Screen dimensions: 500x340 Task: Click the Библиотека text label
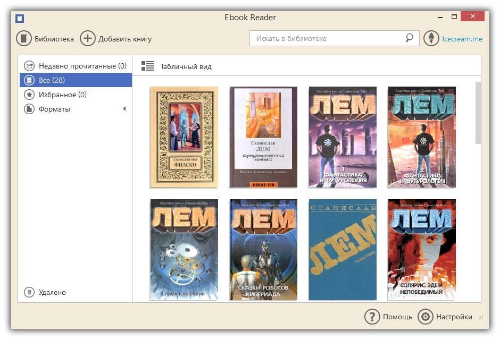(54, 39)
